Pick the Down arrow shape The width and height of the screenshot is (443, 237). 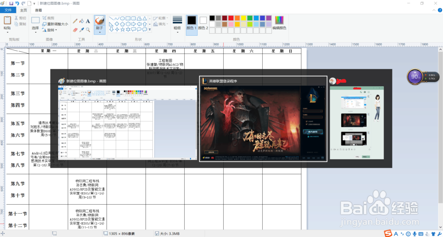[x=111, y=29]
